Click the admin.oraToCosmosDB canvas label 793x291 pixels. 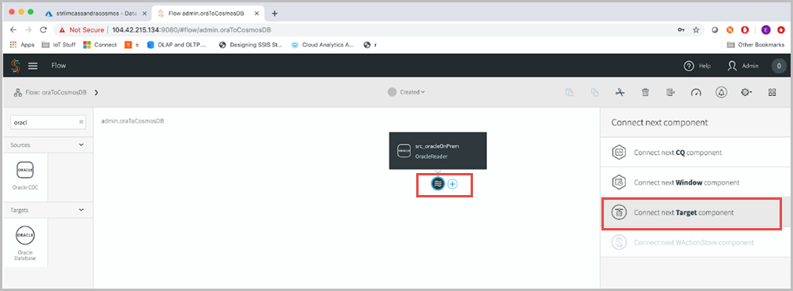click(132, 121)
